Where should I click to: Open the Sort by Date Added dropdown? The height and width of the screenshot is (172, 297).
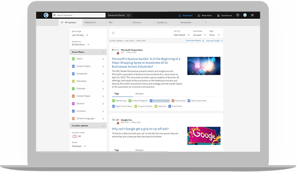pyautogui.click(x=181, y=35)
